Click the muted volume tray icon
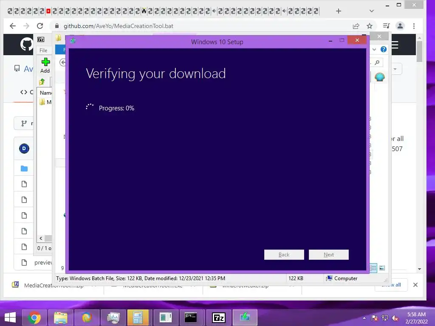 [x=395, y=318]
